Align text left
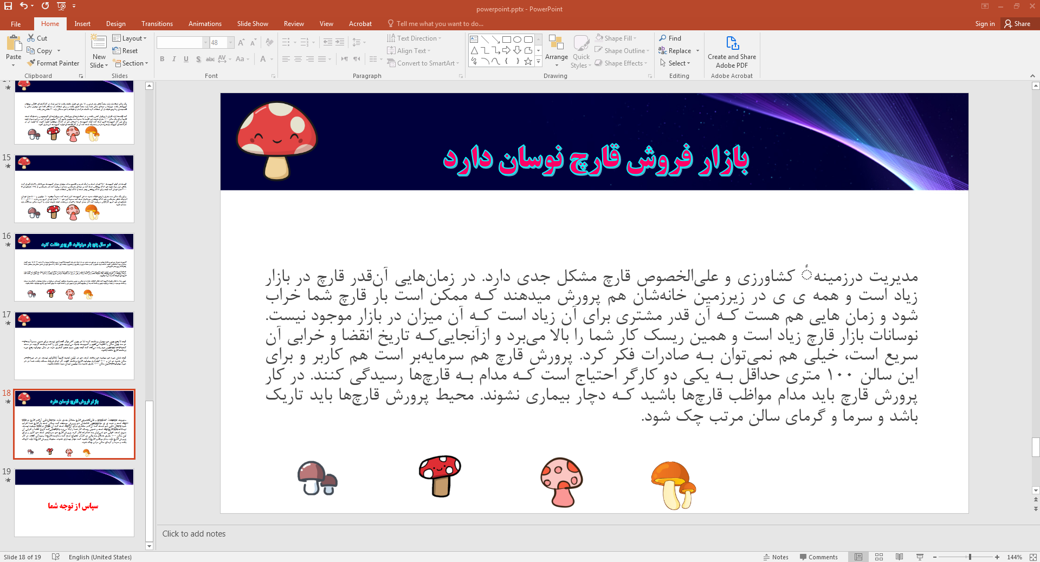The image size is (1040, 562). coord(286,59)
